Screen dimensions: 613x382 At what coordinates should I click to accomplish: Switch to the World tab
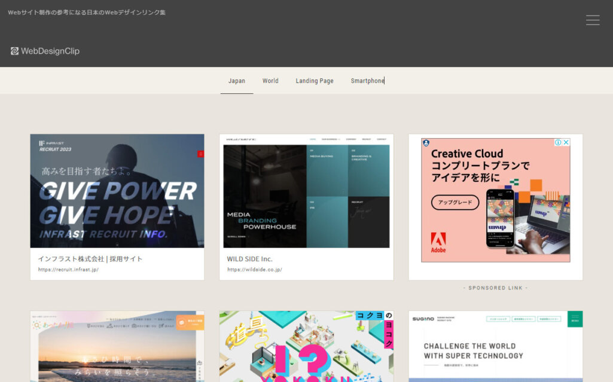click(270, 81)
